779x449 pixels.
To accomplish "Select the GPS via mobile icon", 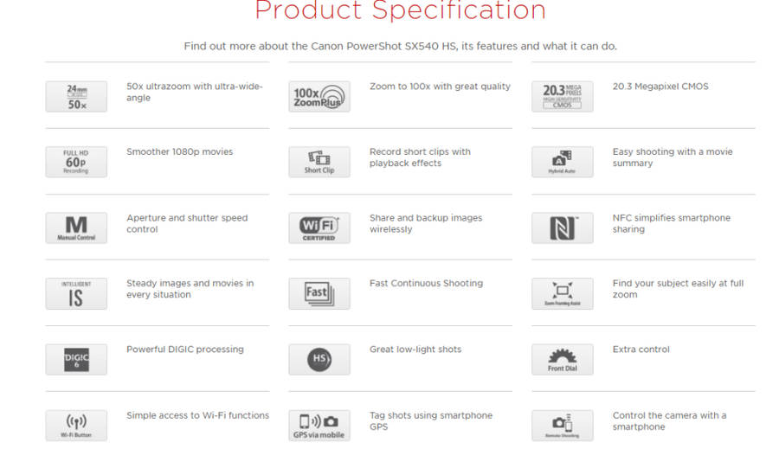I will point(319,425).
